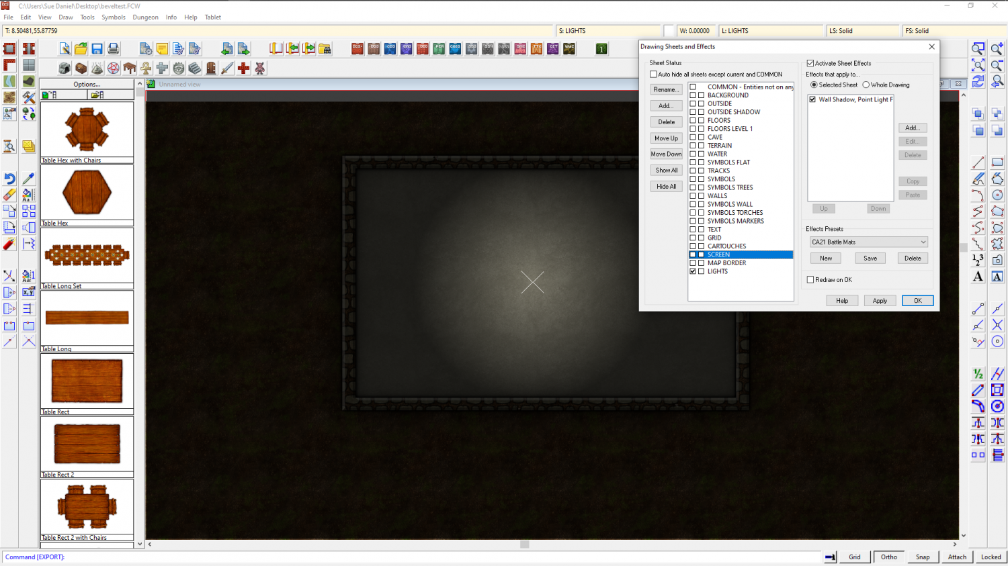Click the Zoom in plus magnifier

997,48
